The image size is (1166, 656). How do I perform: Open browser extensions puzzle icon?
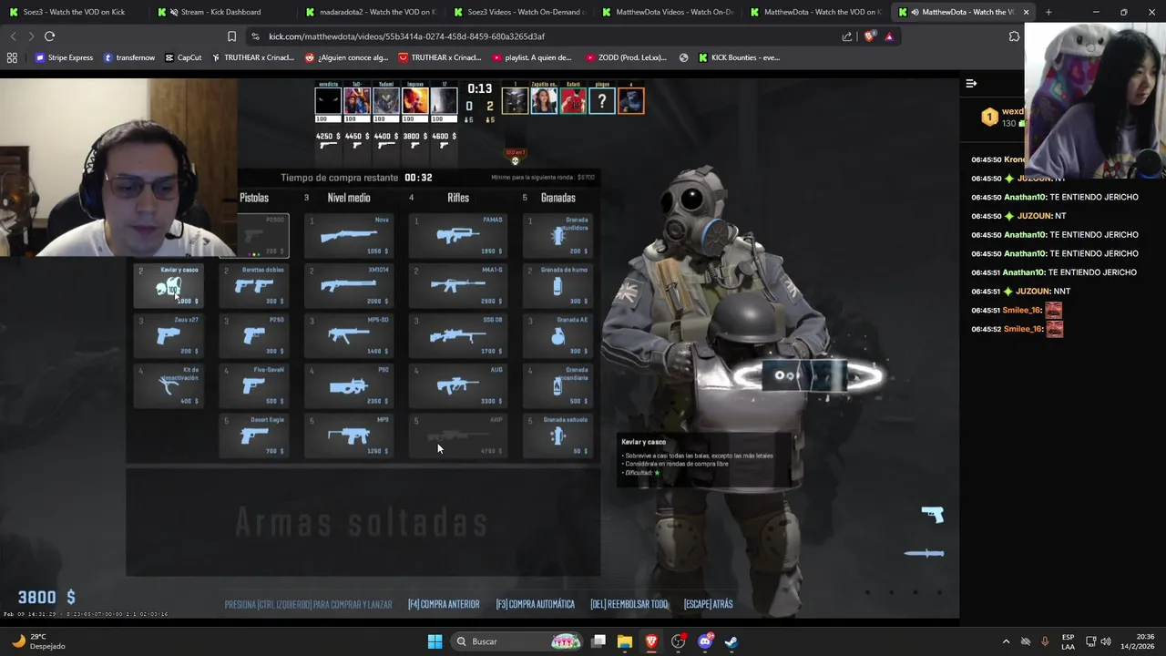pyautogui.click(x=1014, y=36)
